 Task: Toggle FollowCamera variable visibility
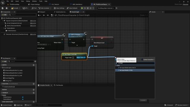pyautogui.click(x=23, y=97)
